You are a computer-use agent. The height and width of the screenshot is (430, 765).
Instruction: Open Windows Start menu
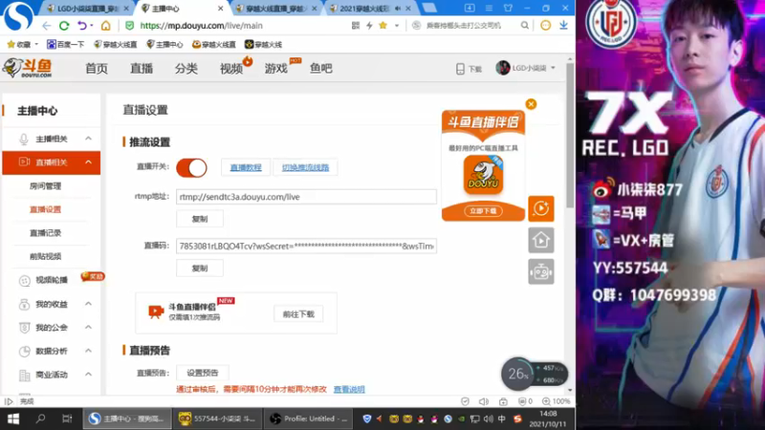click(13, 419)
